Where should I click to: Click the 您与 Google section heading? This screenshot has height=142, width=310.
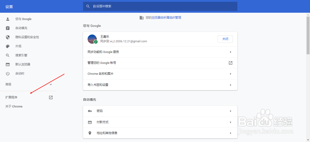92,26
